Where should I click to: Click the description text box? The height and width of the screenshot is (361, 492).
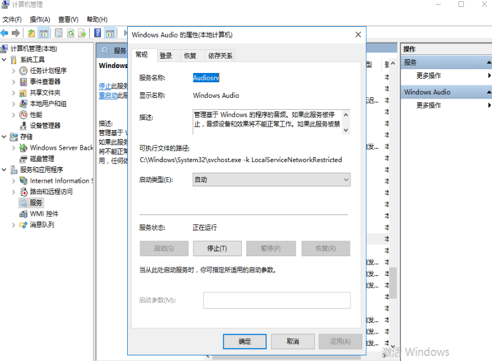point(271,122)
